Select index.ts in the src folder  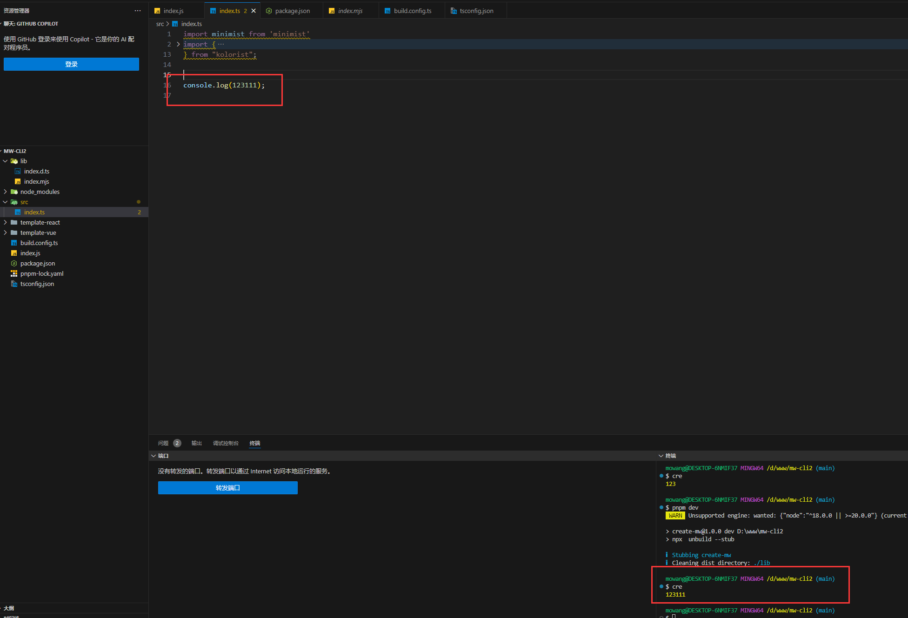(34, 212)
